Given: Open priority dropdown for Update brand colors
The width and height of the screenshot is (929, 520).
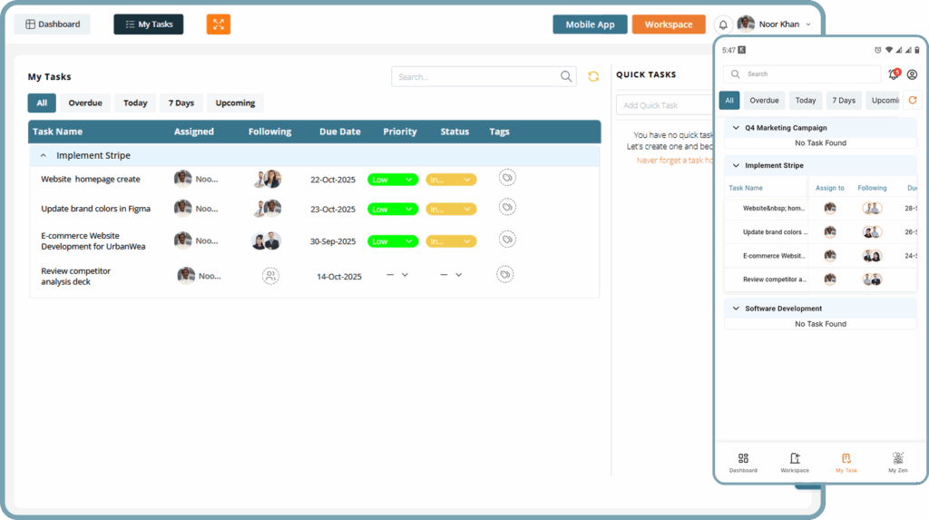Looking at the screenshot, I should pyautogui.click(x=393, y=210).
